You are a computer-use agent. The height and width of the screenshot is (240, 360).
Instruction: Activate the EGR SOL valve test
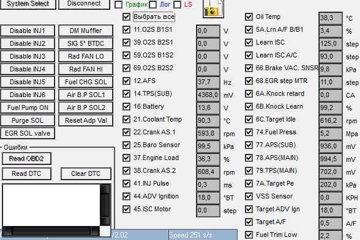pyautogui.click(x=28, y=133)
